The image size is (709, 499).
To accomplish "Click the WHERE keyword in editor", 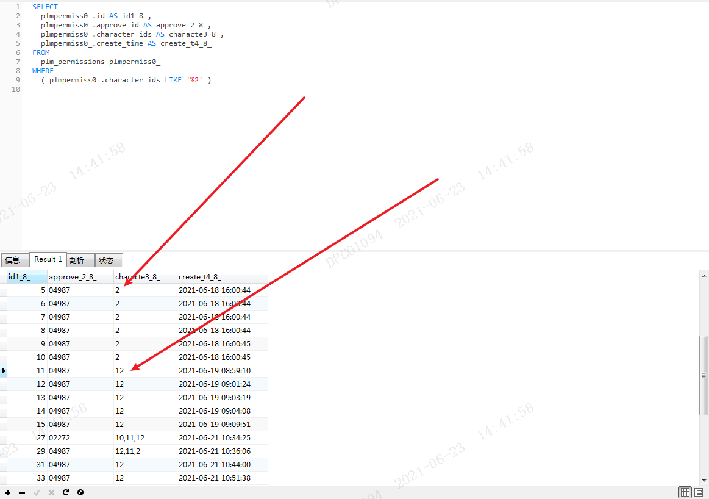I will coord(43,71).
